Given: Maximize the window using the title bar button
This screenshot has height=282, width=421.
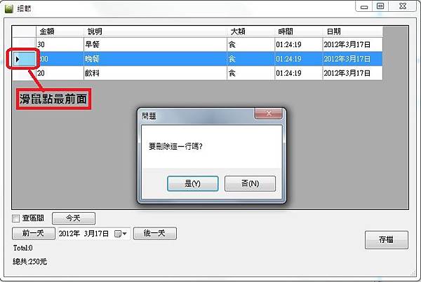Looking at the screenshot, I should pos(380,6).
